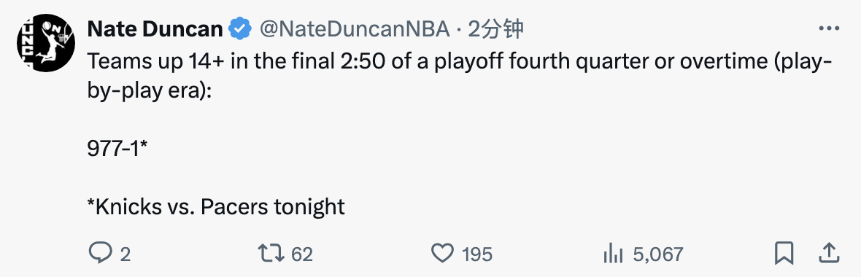The image size is (861, 277).
Task: Repost the tweet using the retweet arrows icon
Action: pyautogui.click(x=271, y=254)
